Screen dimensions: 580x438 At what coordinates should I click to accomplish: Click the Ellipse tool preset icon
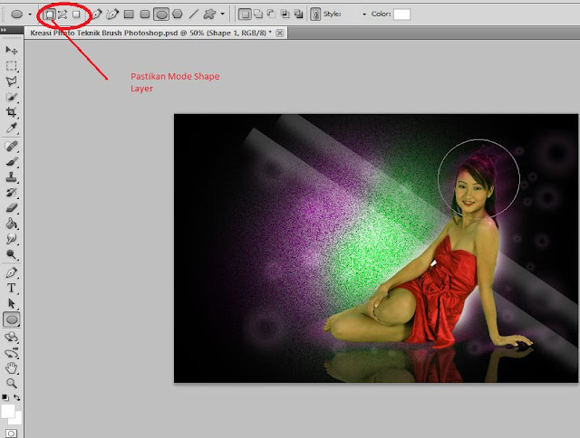pos(16,14)
